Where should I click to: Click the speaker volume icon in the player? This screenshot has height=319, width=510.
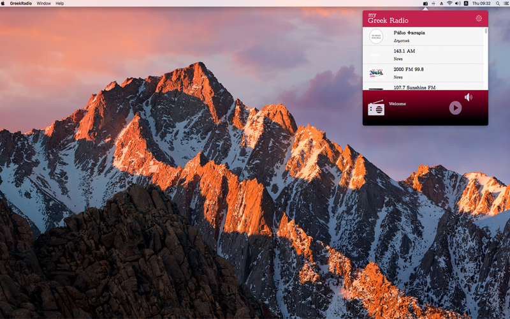[x=469, y=97]
